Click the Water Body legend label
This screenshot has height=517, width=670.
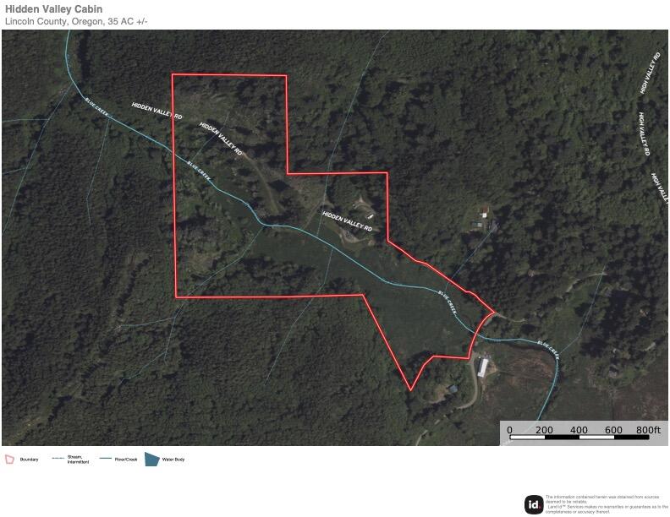pos(173,460)
